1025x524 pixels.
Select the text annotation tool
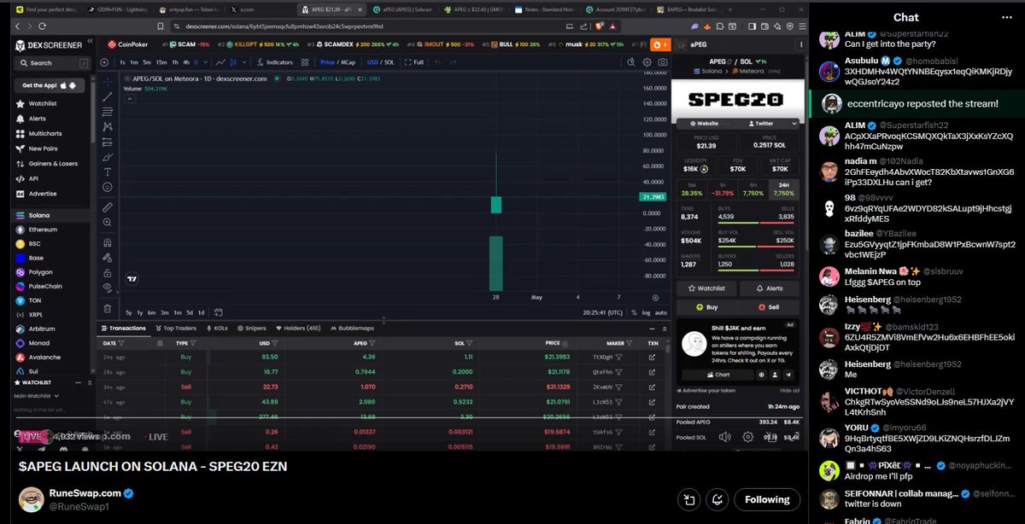tap(107, 172)
